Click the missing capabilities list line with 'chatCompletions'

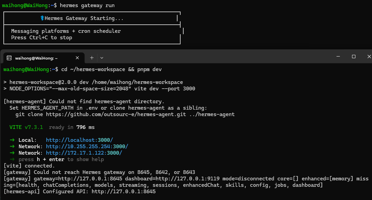pyautogui.click(x=163, y=185)
